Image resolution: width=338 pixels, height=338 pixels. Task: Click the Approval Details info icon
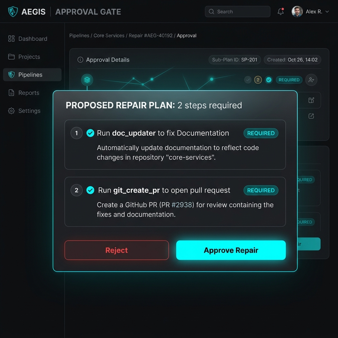80,60
